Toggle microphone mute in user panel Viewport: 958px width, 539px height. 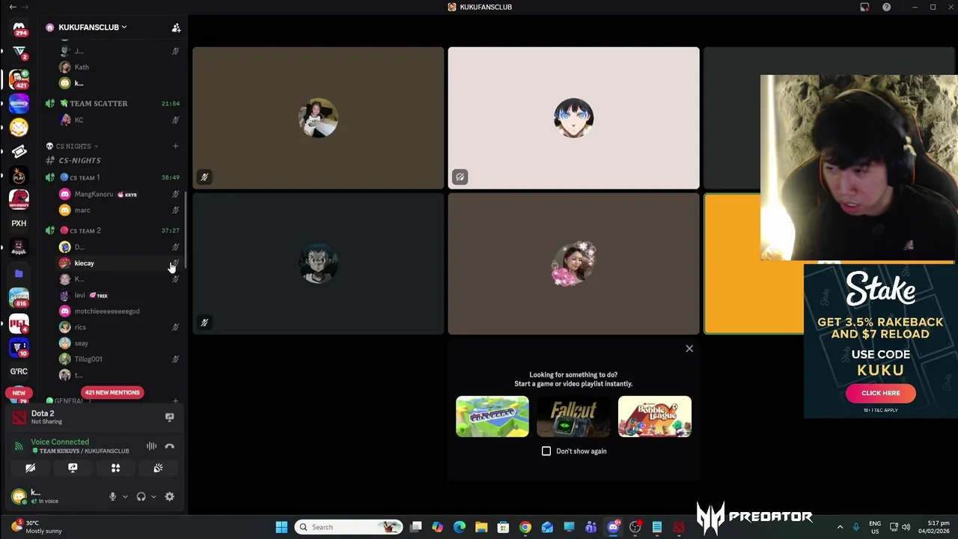[112, 496]
